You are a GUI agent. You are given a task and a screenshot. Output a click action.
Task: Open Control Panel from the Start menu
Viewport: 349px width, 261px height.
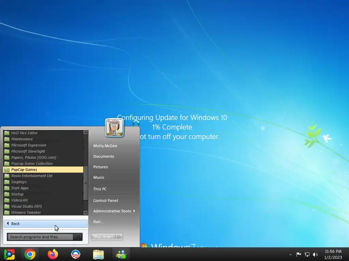(x=106, y=201)
